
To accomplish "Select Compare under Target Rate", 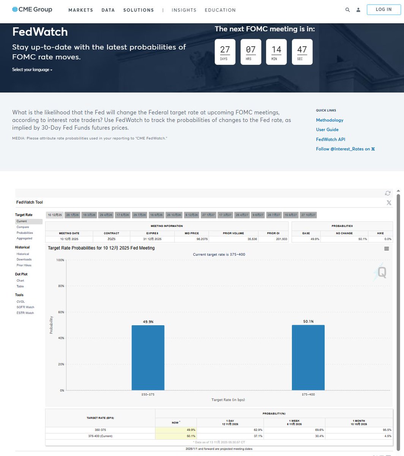I will [23, 227].
